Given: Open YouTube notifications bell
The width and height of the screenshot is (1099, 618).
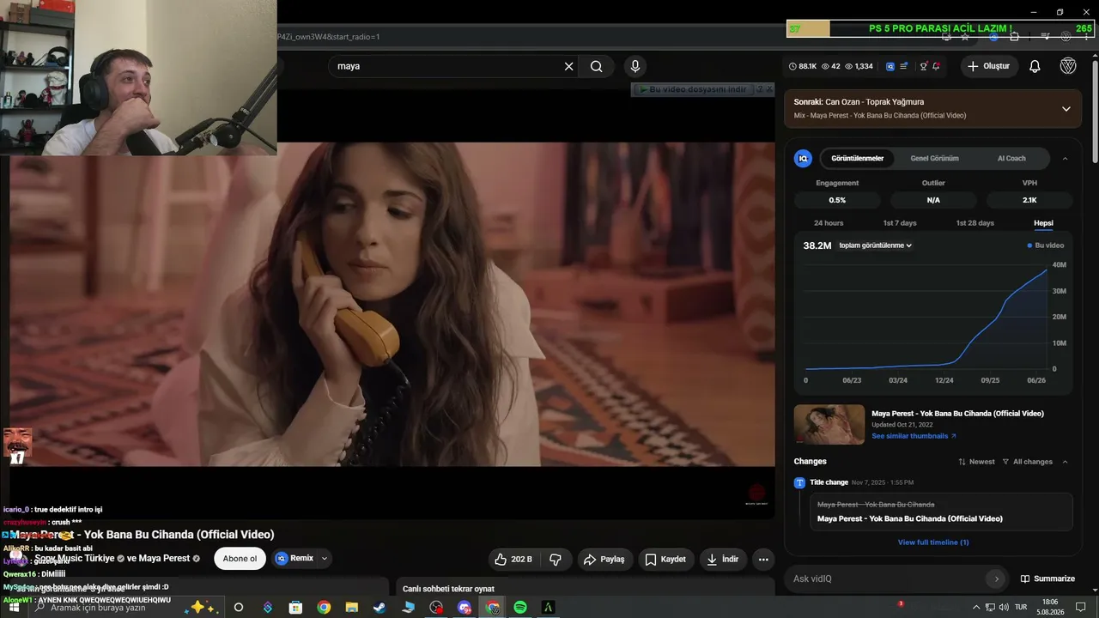Looking at the screenshot, I should tap(1035, 66).
